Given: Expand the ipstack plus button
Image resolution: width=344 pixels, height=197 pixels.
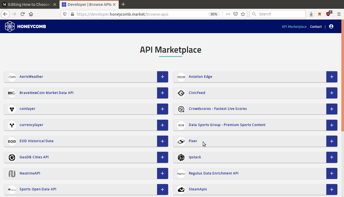Looking at the screenshot, I should 332,157.
